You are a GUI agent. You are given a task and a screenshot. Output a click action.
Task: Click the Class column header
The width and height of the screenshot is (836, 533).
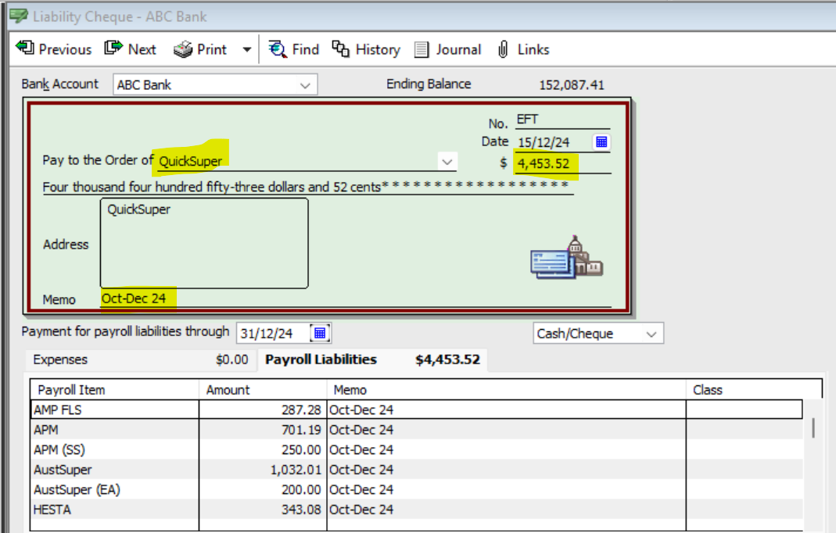(x=754, y=390)
